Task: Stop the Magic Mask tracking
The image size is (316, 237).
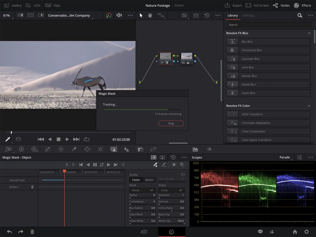Action: (171, 123)
